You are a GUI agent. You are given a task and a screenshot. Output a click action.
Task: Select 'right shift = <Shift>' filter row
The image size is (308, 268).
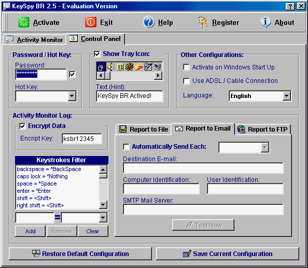pos(58,205)
